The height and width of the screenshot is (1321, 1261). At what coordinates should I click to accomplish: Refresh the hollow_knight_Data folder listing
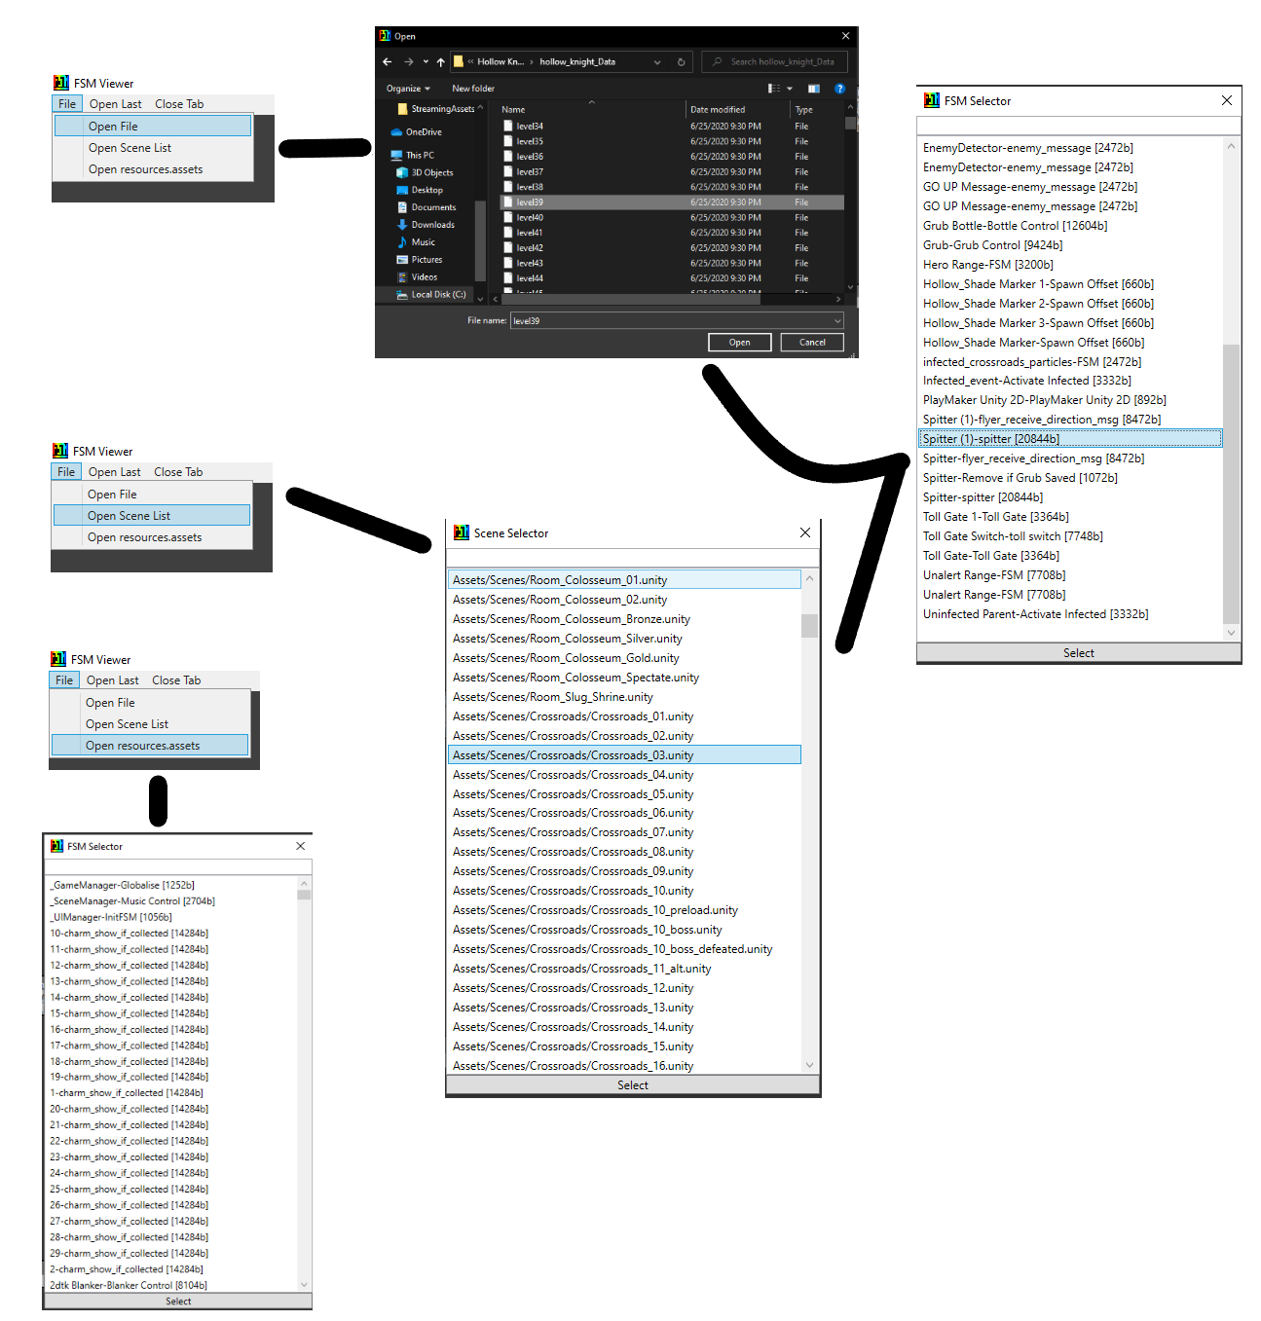pos(681,61)
